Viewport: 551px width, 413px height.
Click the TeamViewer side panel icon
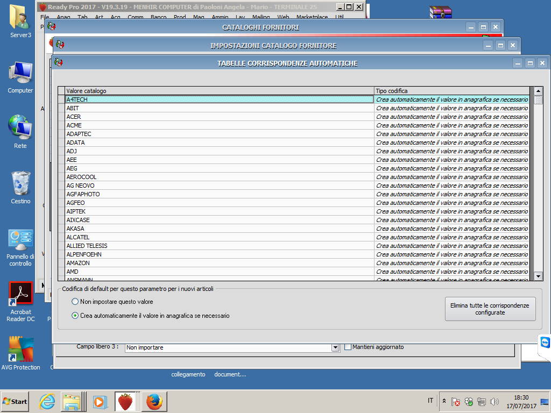click(545, 343)
